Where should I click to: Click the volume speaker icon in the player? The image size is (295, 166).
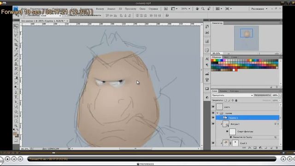[283, 153]
